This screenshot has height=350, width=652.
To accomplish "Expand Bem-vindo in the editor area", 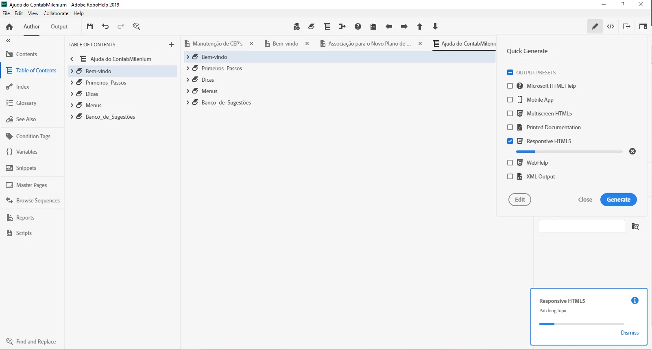I will click(188, 57).
